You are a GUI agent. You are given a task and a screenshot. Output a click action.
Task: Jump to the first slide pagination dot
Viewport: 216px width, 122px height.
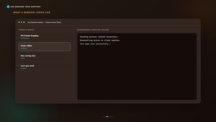103,117
